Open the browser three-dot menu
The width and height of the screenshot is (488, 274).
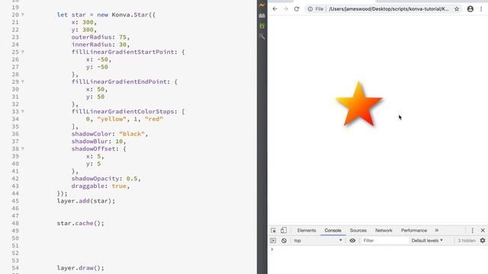point(481,9)
